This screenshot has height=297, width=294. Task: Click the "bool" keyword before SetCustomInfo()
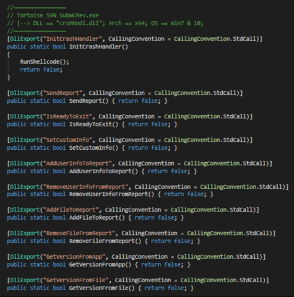click(59, 148)
